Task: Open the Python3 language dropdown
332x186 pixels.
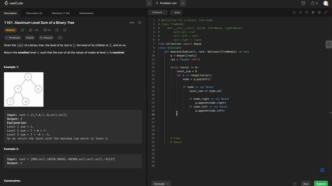Action: pyautogui.click(x=158, y=12)
